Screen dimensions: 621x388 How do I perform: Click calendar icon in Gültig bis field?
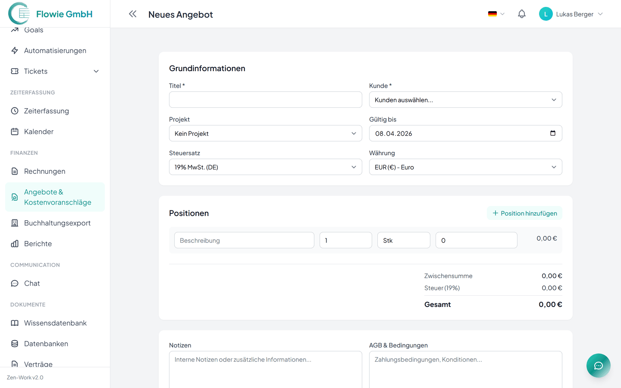[552, 133]
